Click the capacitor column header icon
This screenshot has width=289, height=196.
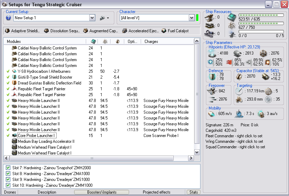click(x=118, y=42)
